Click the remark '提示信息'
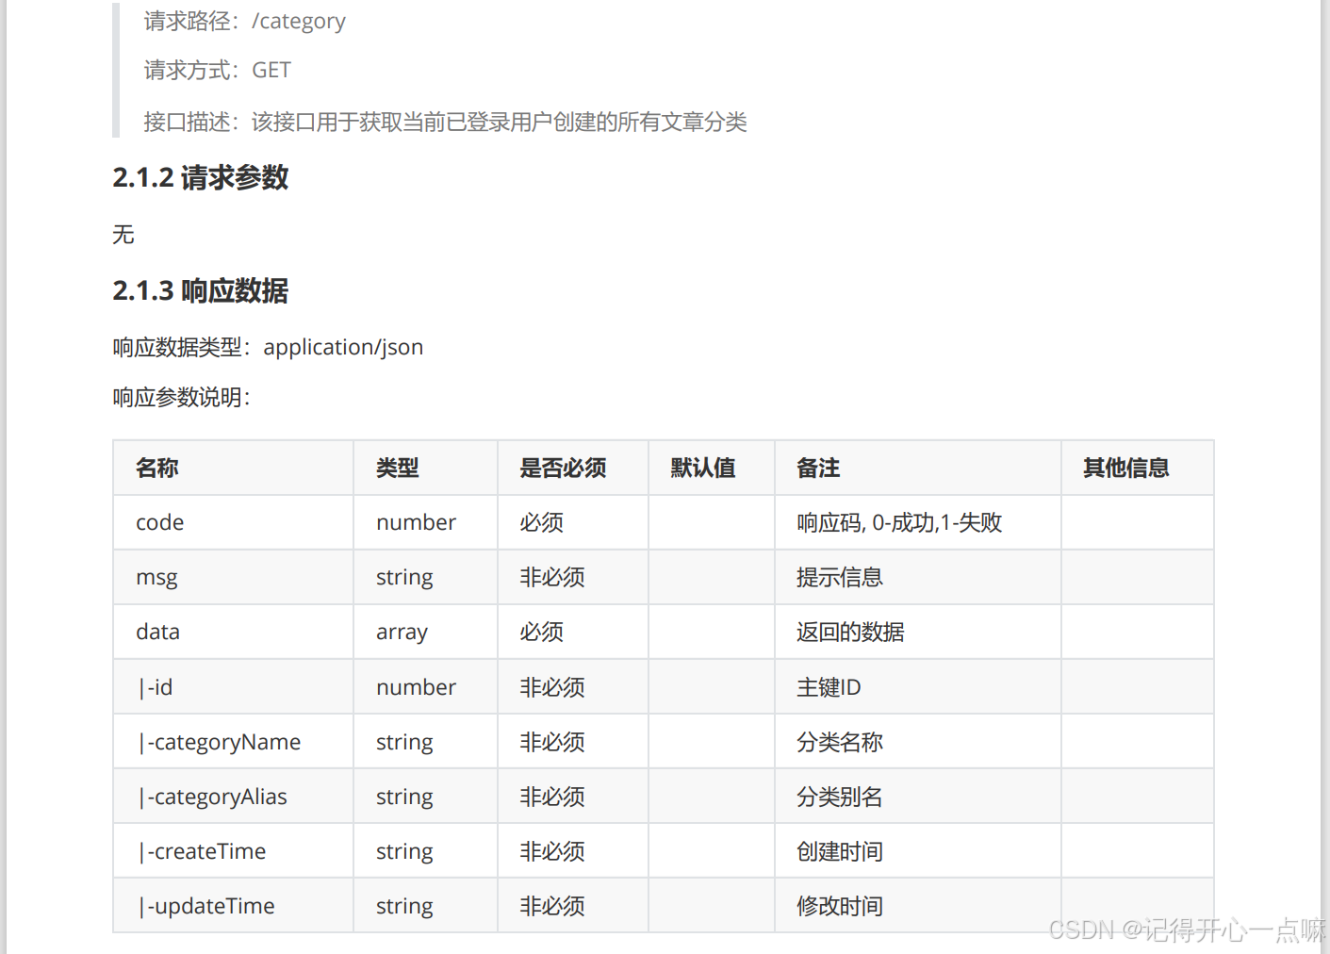The width and height of the screenshot is (1330, 954). coord(840,577)
